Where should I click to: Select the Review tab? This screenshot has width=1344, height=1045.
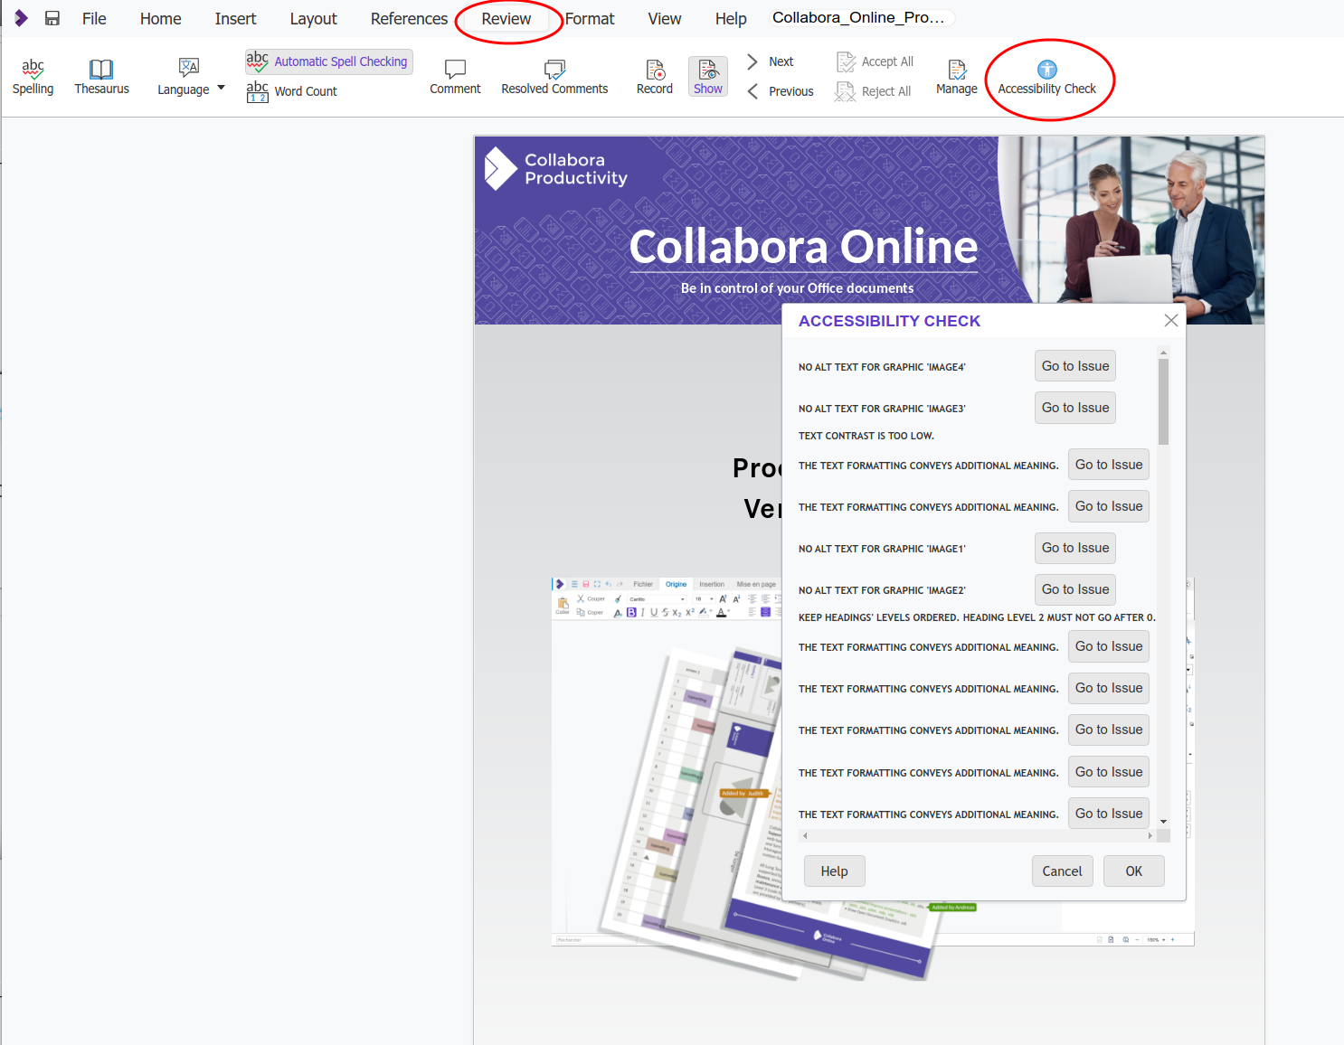pos(506,19)
